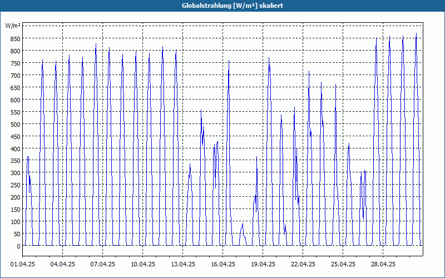
Task: Click the 16.04.25 date label
Action: tap(223, 265)
